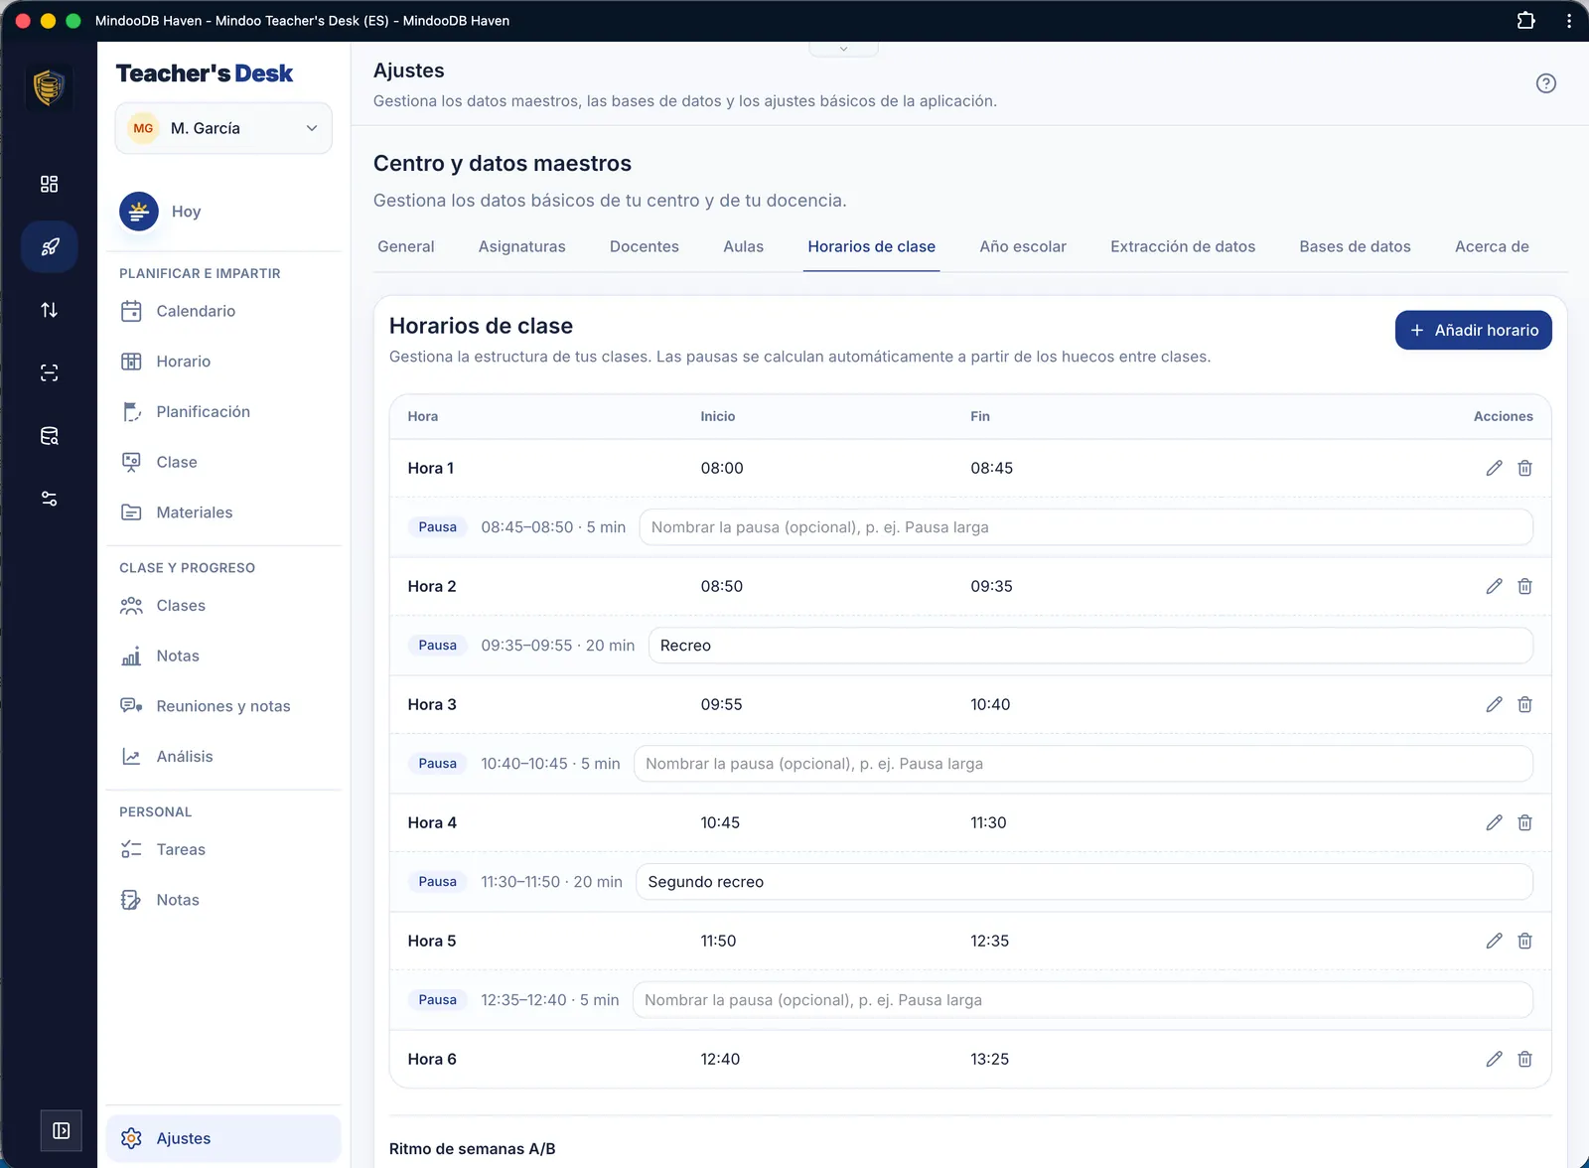Select the Horarios de clase tab
The height and width of the screenshot is (1168, 1589).
coord(871,246)
